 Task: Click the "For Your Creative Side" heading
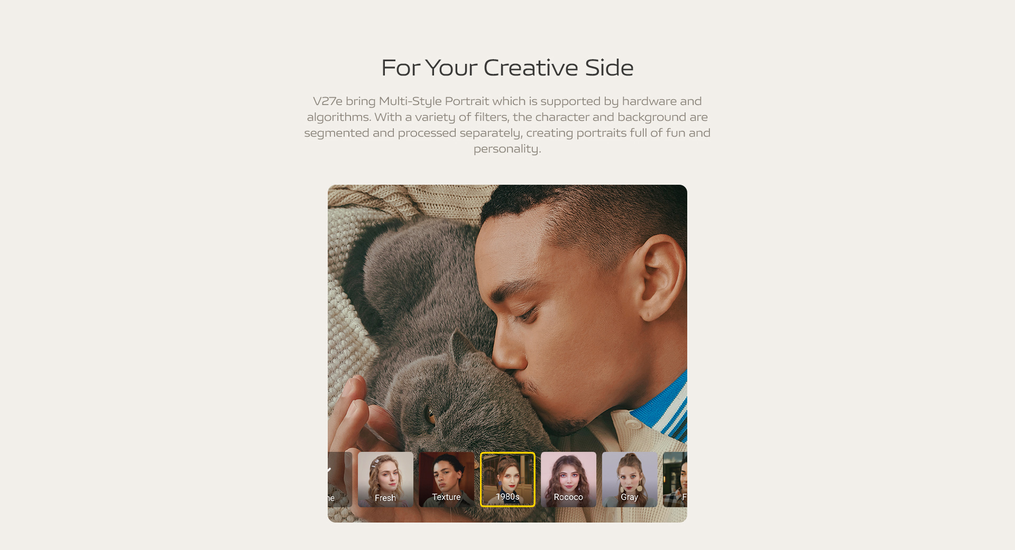point(508,68)
